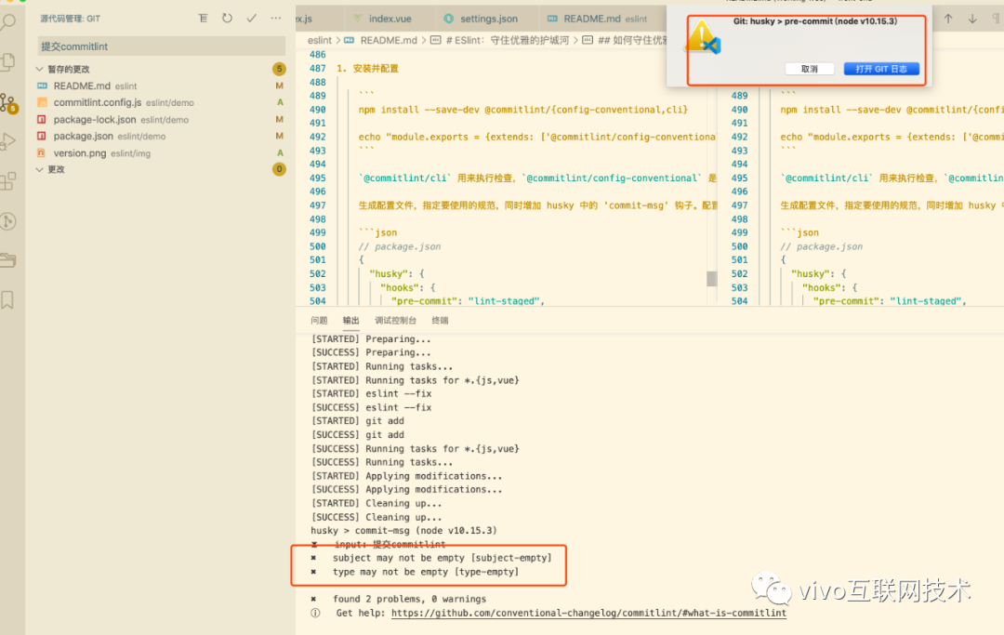Click 'husky > commit-msg' output line
Viewport: 1004px width, 635px height.
403,530
